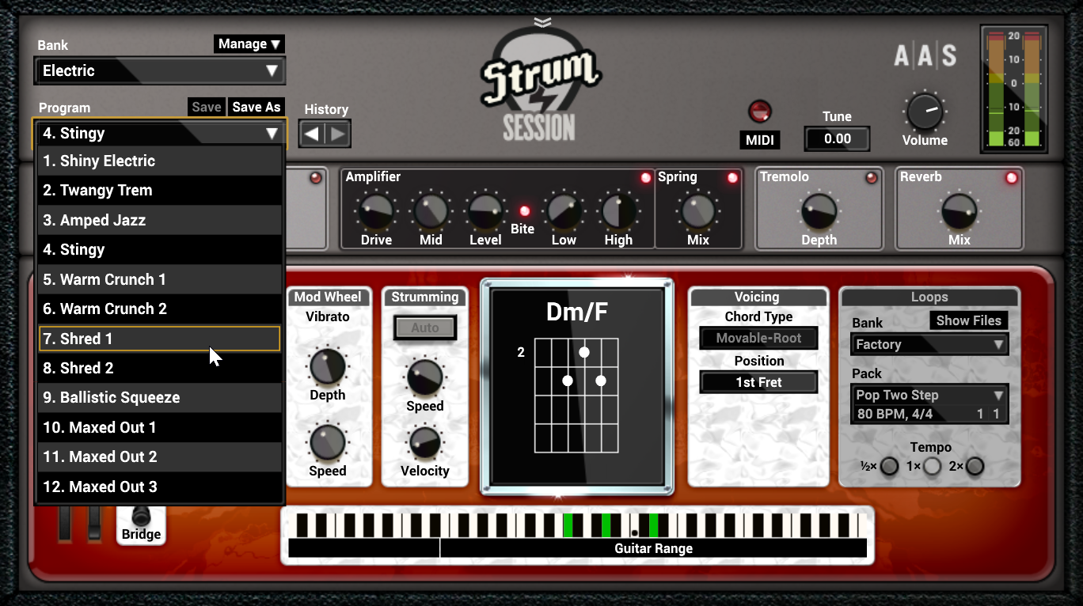Click the history back arrow
Viewport: 1083px width, 606px height.
(x=312, y=134)
